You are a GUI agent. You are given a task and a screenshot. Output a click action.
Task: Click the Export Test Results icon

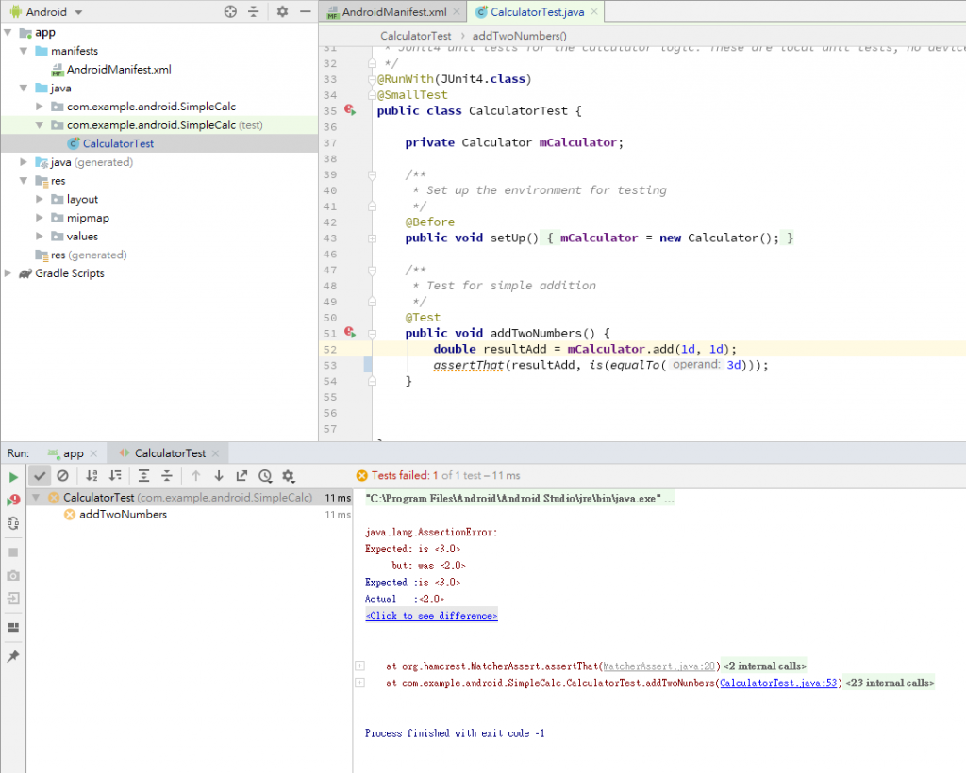241,476
